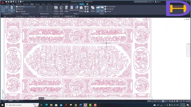
Task: Toggle File Tabs display
Action: click(98, 9)
